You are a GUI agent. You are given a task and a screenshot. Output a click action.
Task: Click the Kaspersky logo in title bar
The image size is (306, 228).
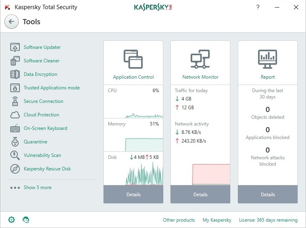153,7
